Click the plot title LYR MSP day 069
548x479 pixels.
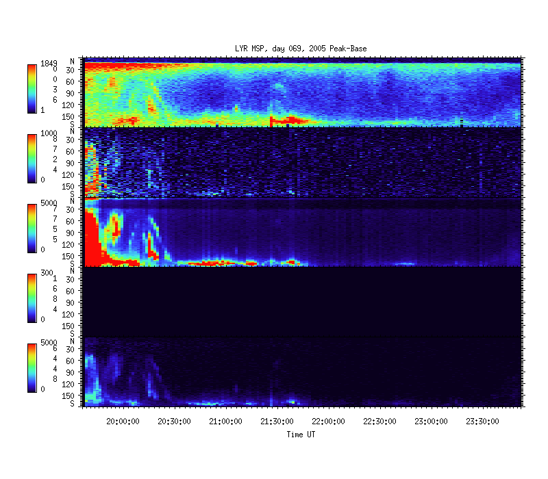(x=301, y=49)
